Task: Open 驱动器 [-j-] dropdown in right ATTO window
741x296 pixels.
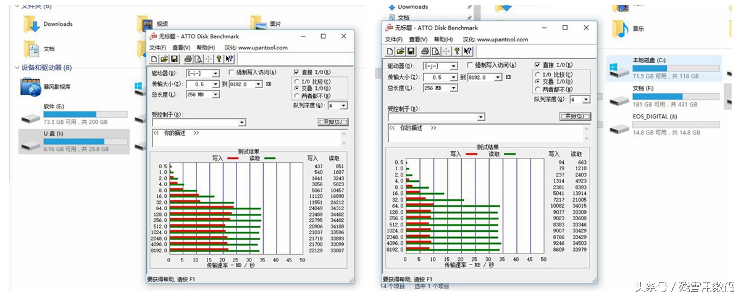Action: 453,66
